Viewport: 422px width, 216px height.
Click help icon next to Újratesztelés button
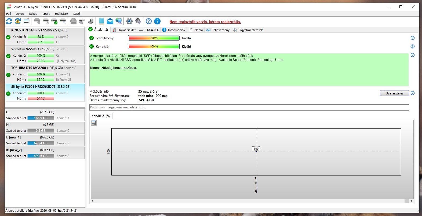(x=413, y=93)
